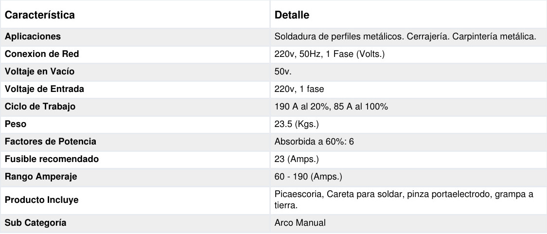Click the 190 A al 20% duty cycle text
The image size is (547, 234).
click(x=300, y=107)
